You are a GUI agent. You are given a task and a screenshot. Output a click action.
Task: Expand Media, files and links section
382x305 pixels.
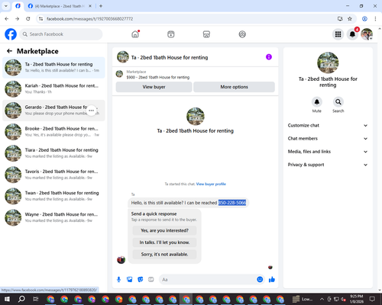click(x=328, y=152)
